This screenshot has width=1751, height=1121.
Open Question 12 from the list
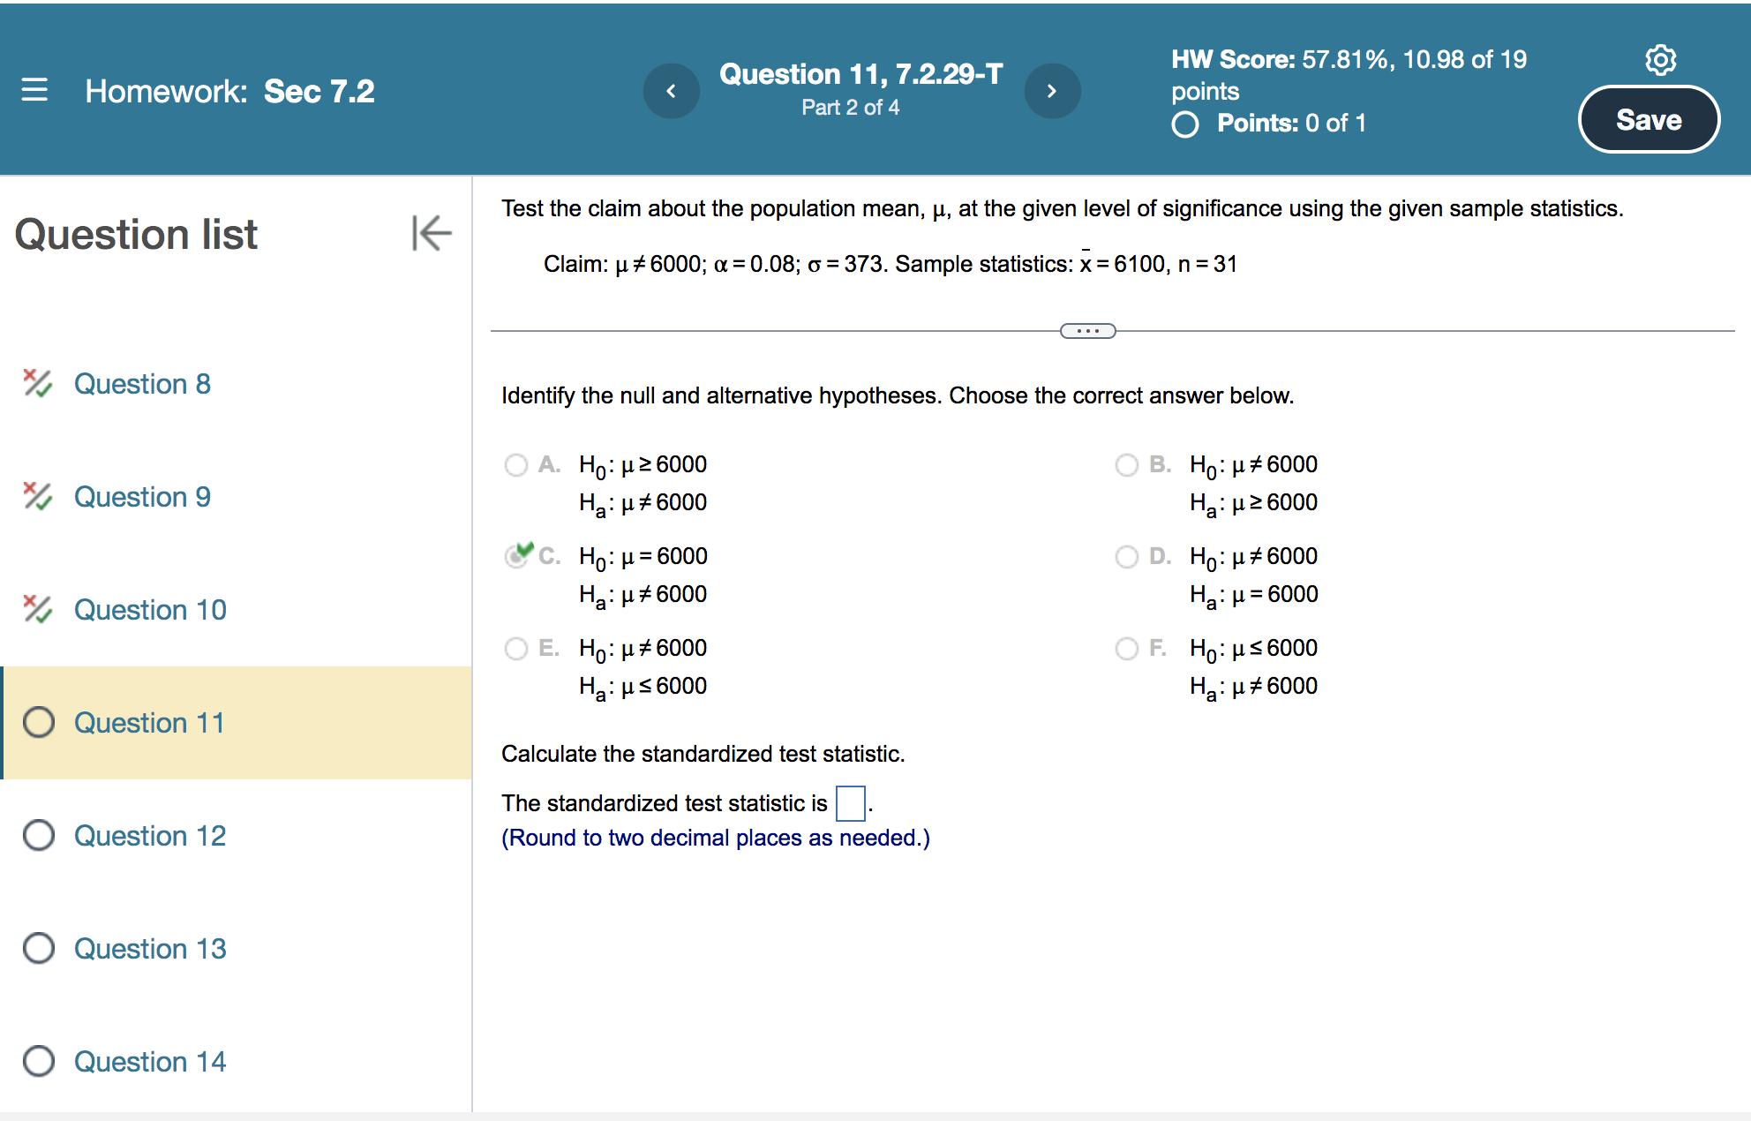point(150,835)
